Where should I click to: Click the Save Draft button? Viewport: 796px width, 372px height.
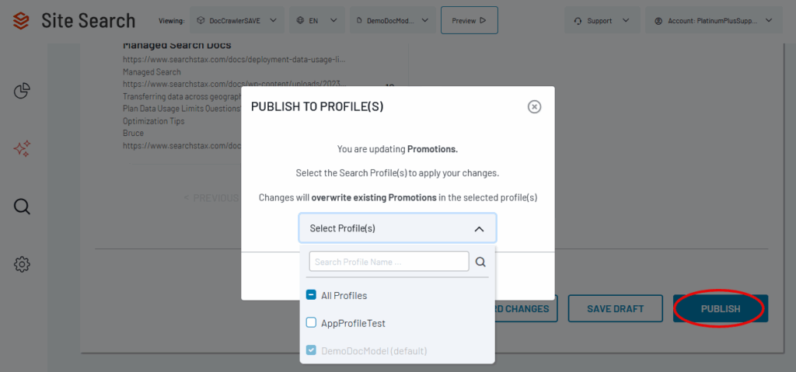point(615,309)
